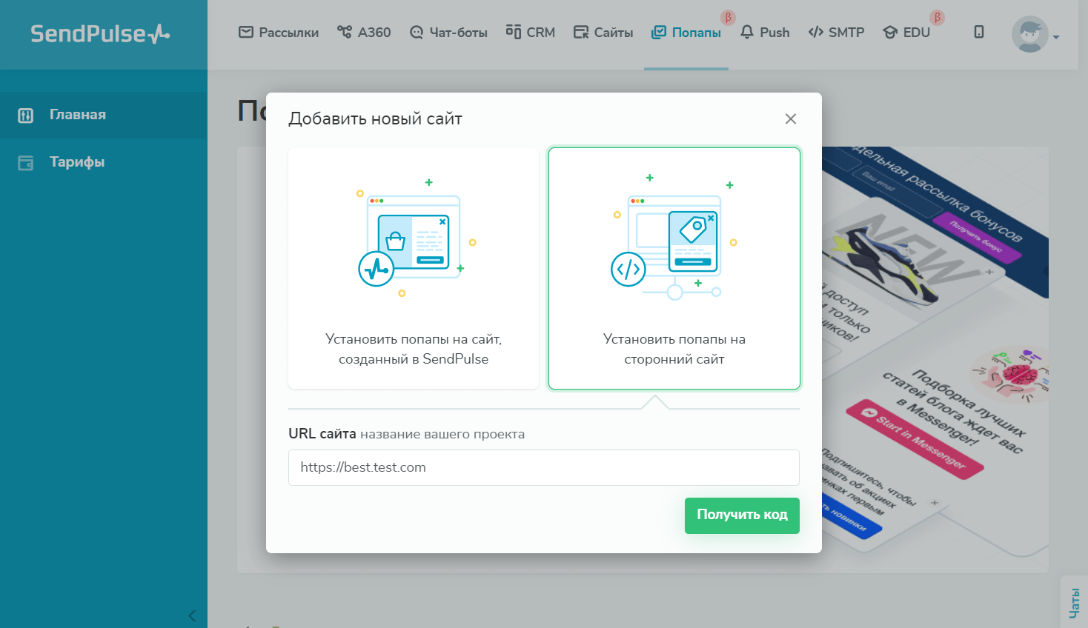Open Тарифы in the sidebar
Image resolution: width=1088 pixels, height=628 pixels.
pyautogui.click(x=104, y=162)
